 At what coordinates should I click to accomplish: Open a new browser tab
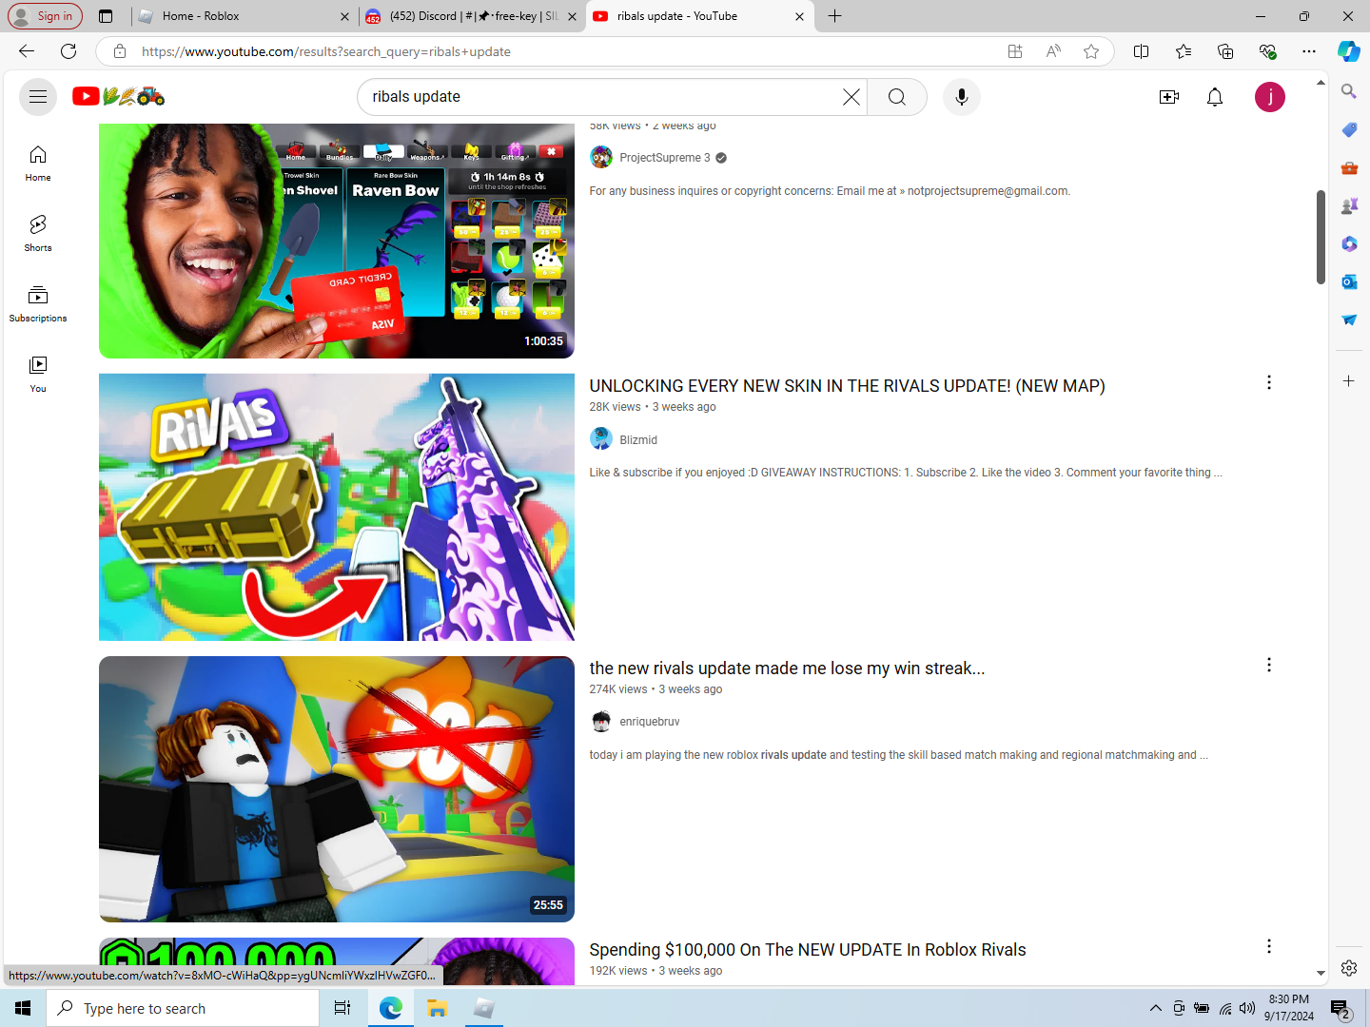[x=835, y=16]
